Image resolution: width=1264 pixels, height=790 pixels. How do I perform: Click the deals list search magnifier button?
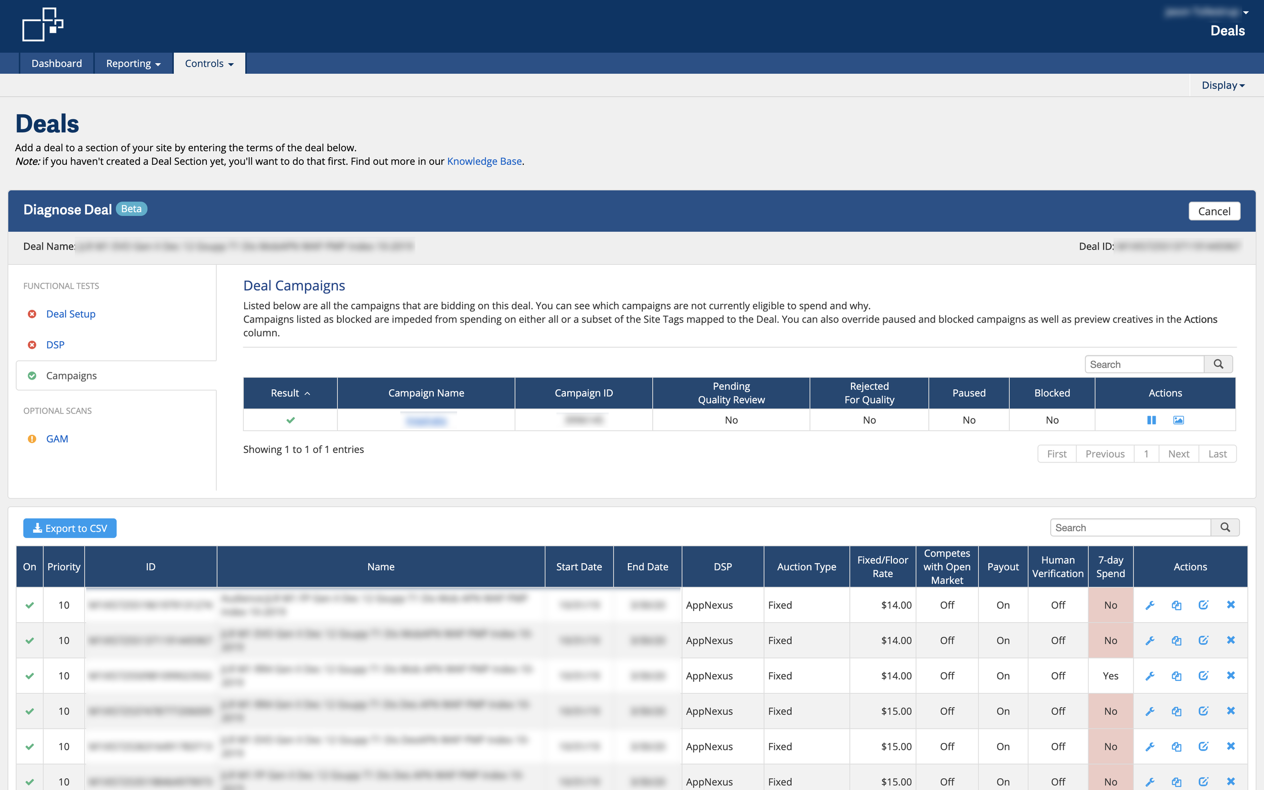[x=1225, y=528]
